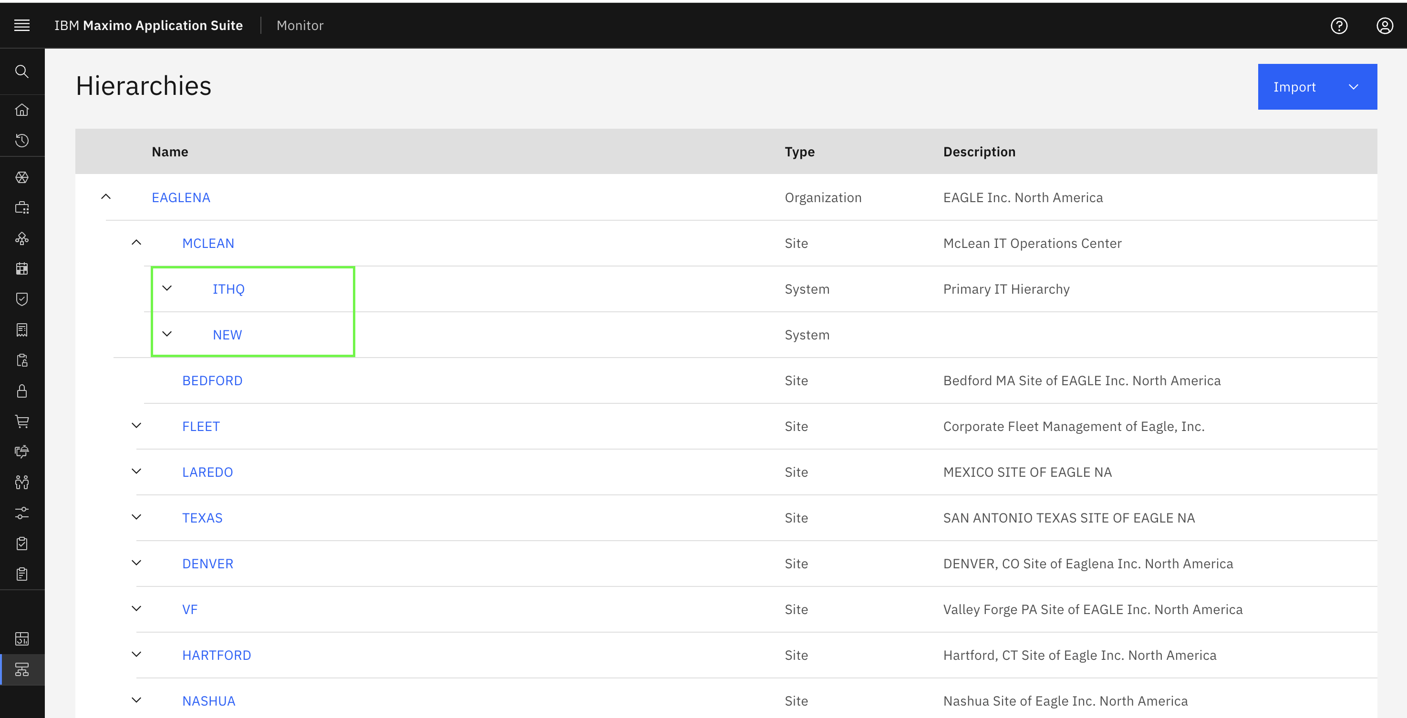Click the Import button
This screenshot has width=1407, height=718.
[x=1294, y=87]
